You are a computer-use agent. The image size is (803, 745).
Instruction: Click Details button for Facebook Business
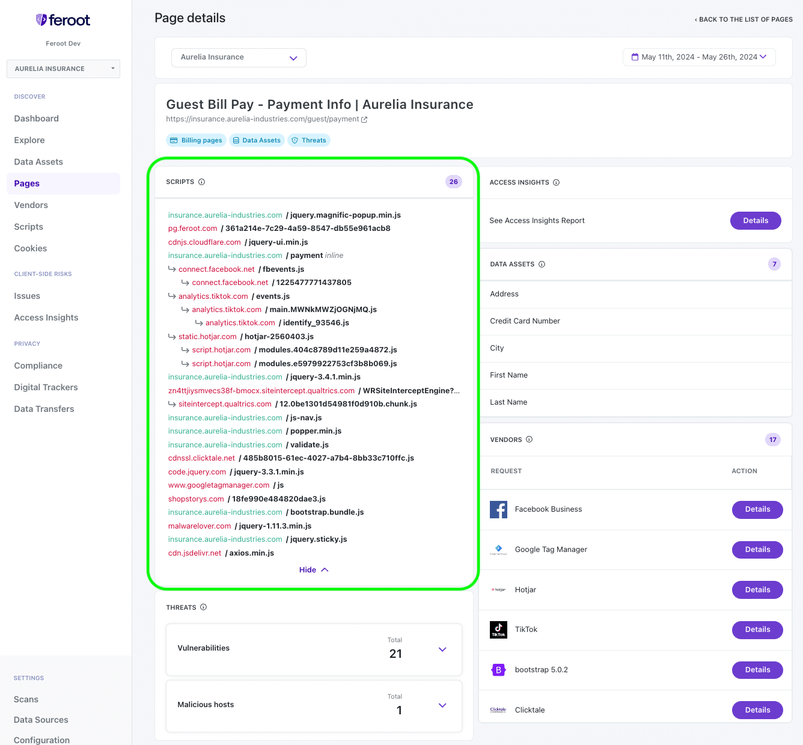pyautogui.click(x=757, y=509)
